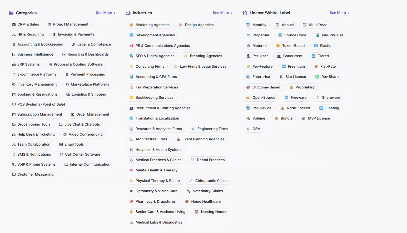Select the Reporting & Dashboards category
This screenshot has height=233, width=407.
(85, 54)
